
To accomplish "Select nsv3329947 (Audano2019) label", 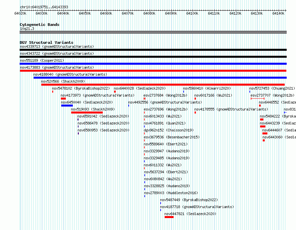I will click(167, 151).
